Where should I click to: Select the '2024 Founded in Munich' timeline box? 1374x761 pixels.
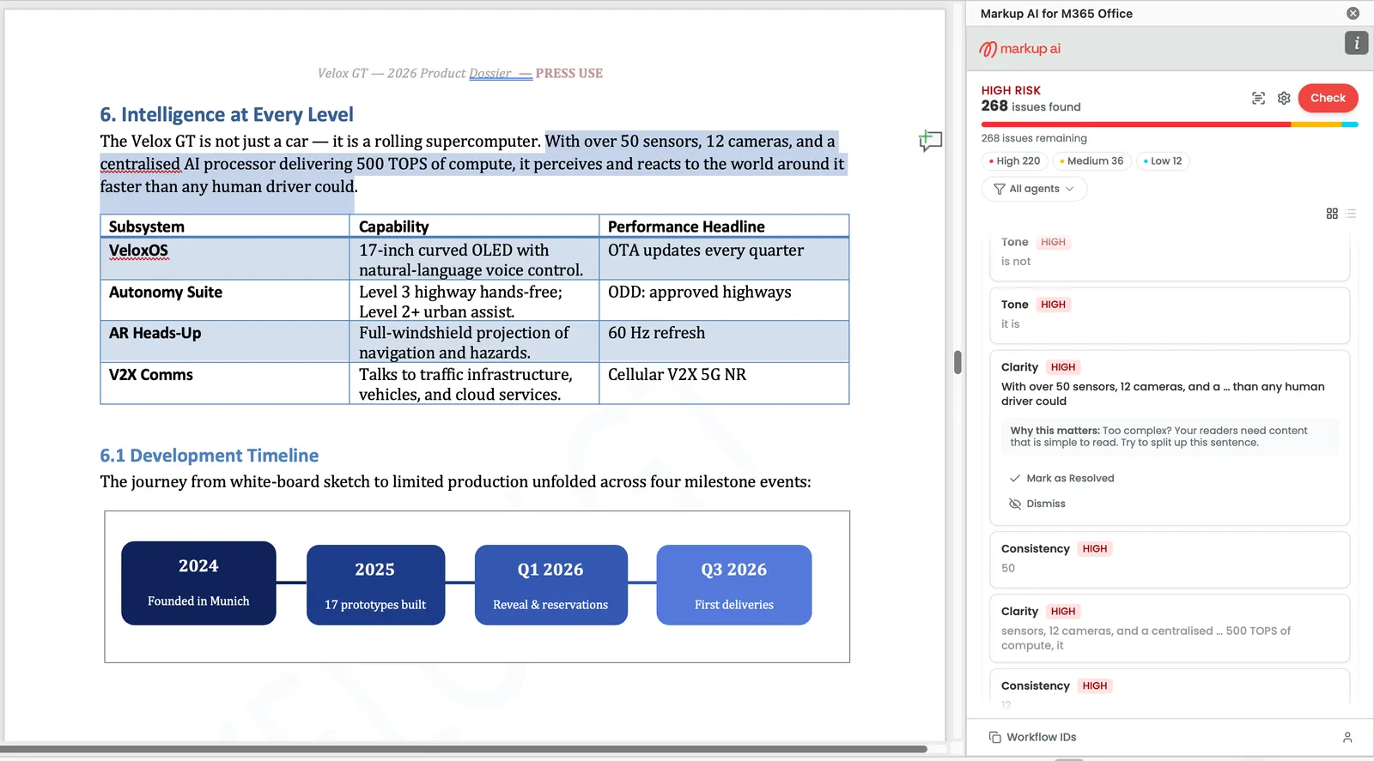pos(198,583)
